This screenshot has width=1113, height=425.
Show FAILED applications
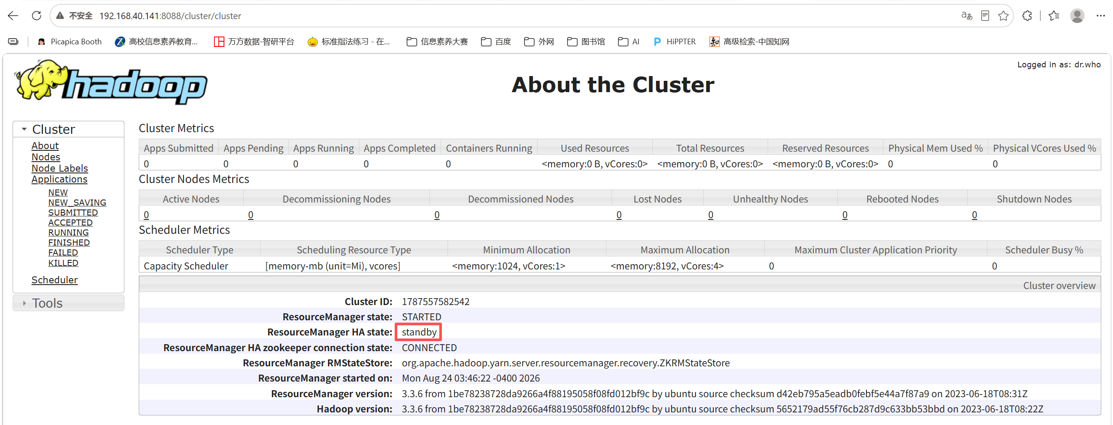pyautogui.click(x=63, y=252)
